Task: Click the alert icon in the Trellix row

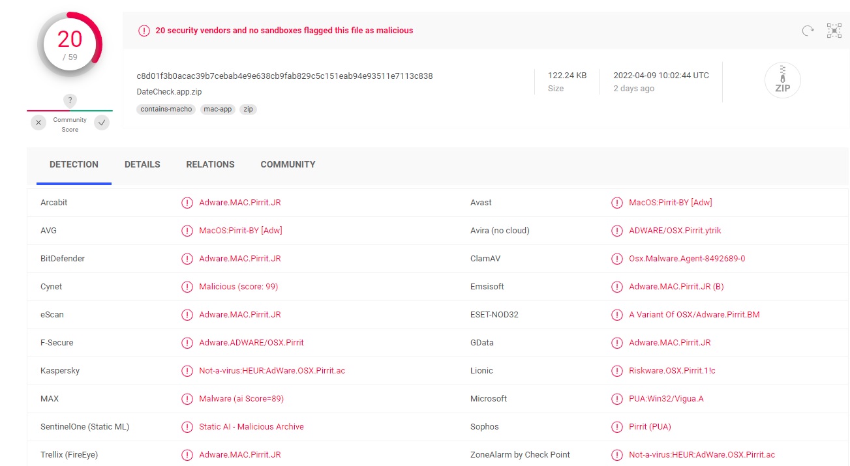Action: click(187, 455)
